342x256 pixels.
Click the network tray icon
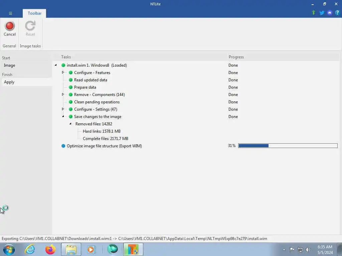click(x=300, y=250)
